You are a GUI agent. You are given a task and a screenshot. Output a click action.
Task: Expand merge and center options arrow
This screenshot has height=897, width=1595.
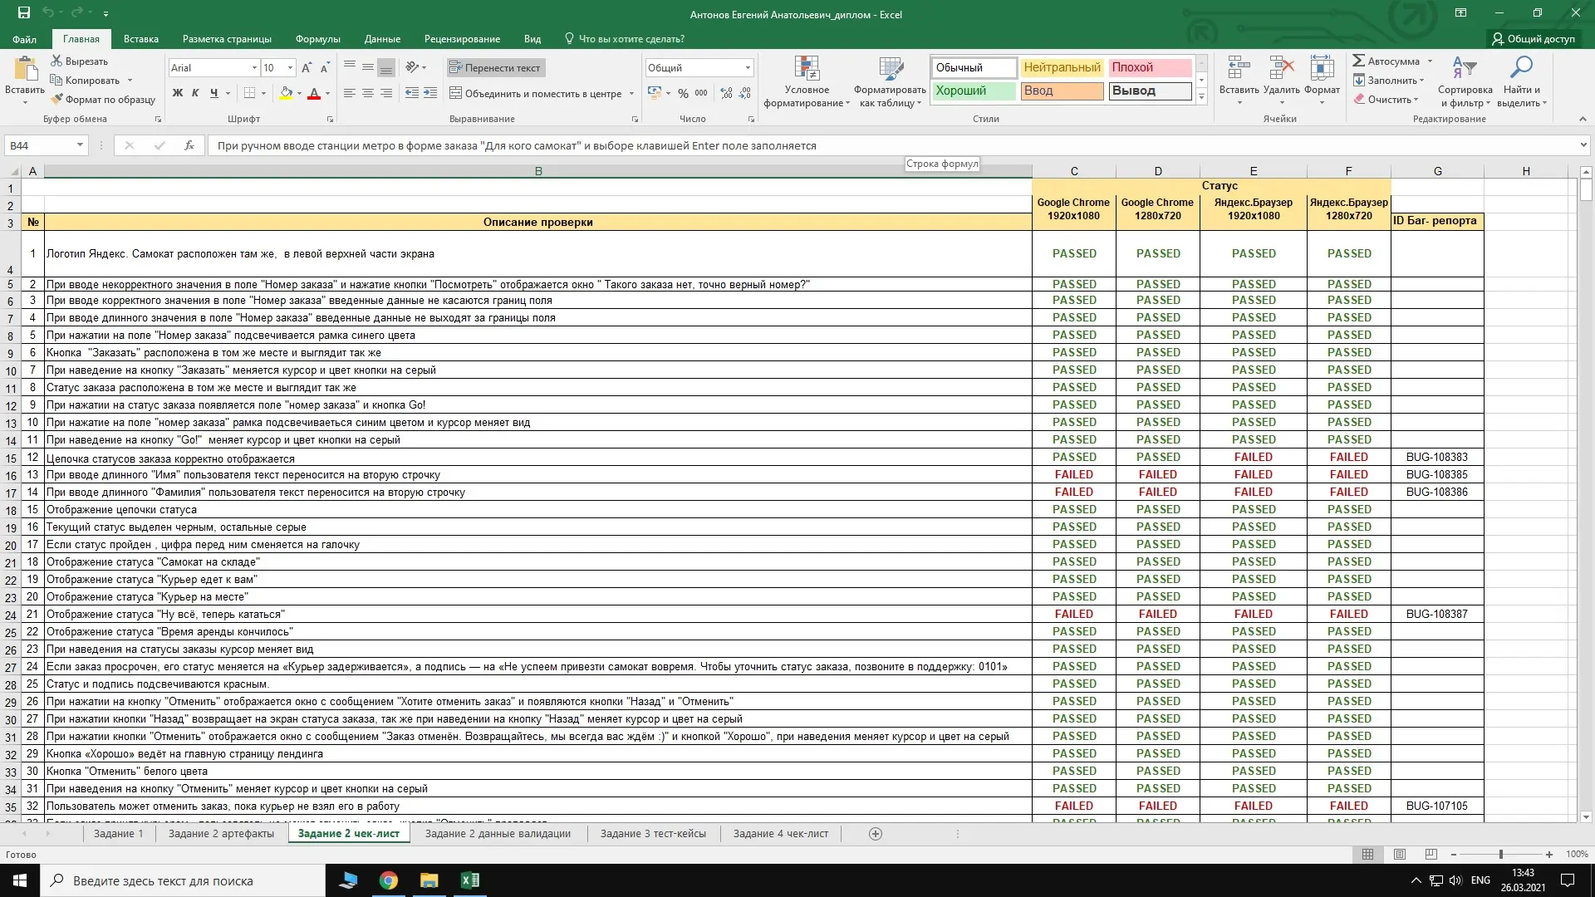tap(631, 94)
